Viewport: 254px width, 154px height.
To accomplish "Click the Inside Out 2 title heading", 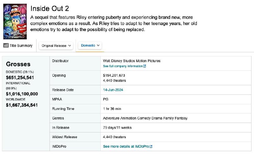I will pyautogui.click(x=50, y=9).
